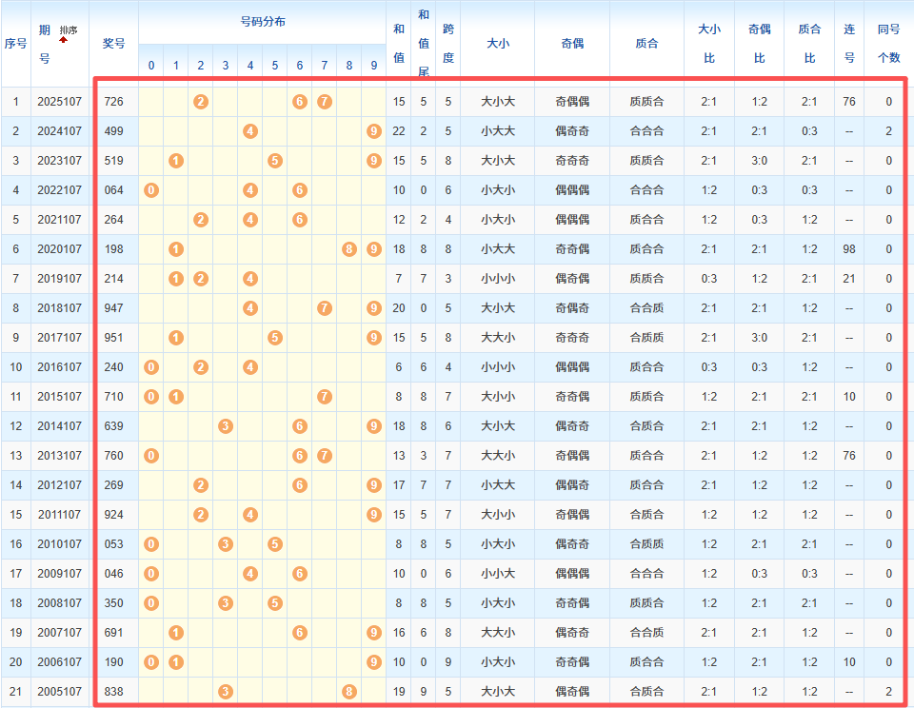
Task: Click the 同号个数 column header
Action: (888, 43)
